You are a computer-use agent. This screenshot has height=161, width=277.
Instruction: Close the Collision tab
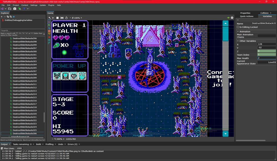click(x=270, y=13)
